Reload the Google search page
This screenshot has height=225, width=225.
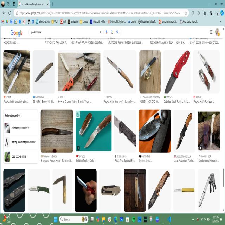click(9, 13)
